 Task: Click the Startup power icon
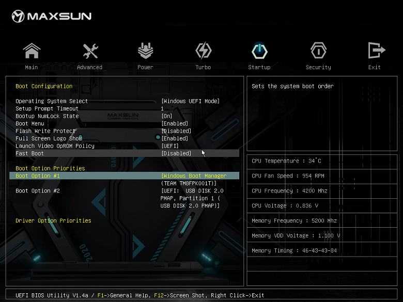click(x=259, y=51)
